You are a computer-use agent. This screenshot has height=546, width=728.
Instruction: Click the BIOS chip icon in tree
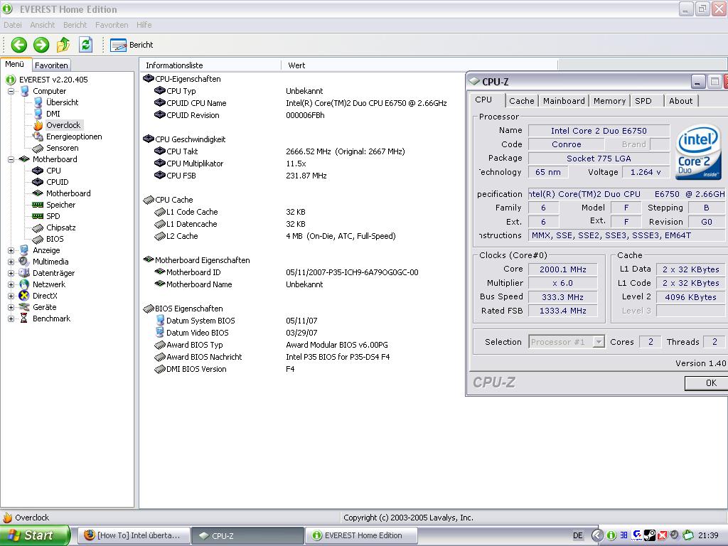(38, 239)
